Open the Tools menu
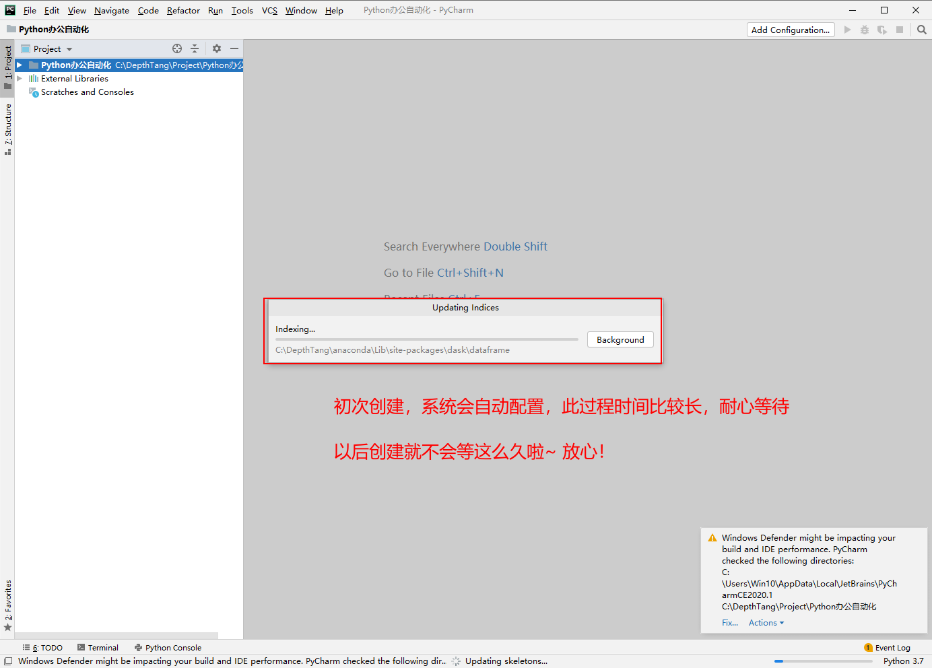The height and width of the screenshot is (668, 932). pos(242,10)
